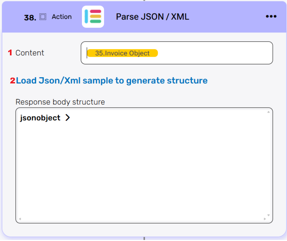287x241 pixels.
Task: Click the Action label in header
Action: pos(61,17)
